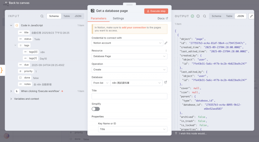Click the output success check icon
Image resolution: width=259 pixels, height=142 pixels.
pos(192,16)
